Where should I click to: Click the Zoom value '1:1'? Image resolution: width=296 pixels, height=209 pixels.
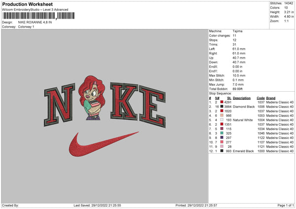pos(286,21)
